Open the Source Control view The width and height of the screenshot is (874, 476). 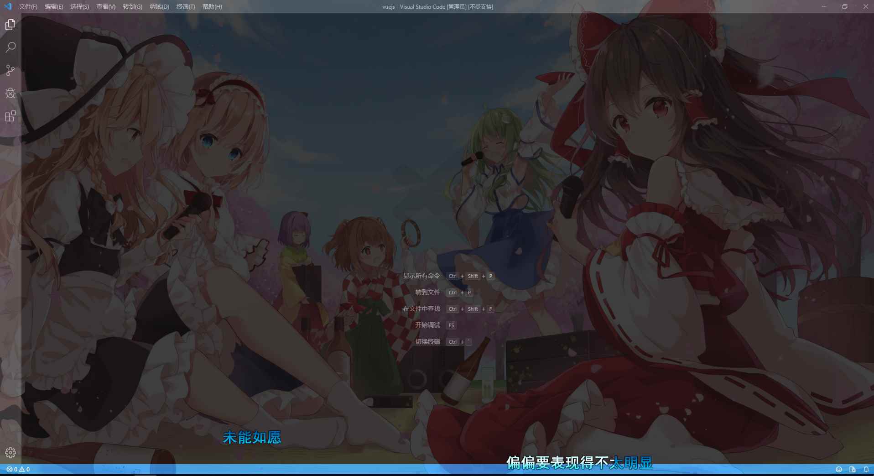(10, 70)
